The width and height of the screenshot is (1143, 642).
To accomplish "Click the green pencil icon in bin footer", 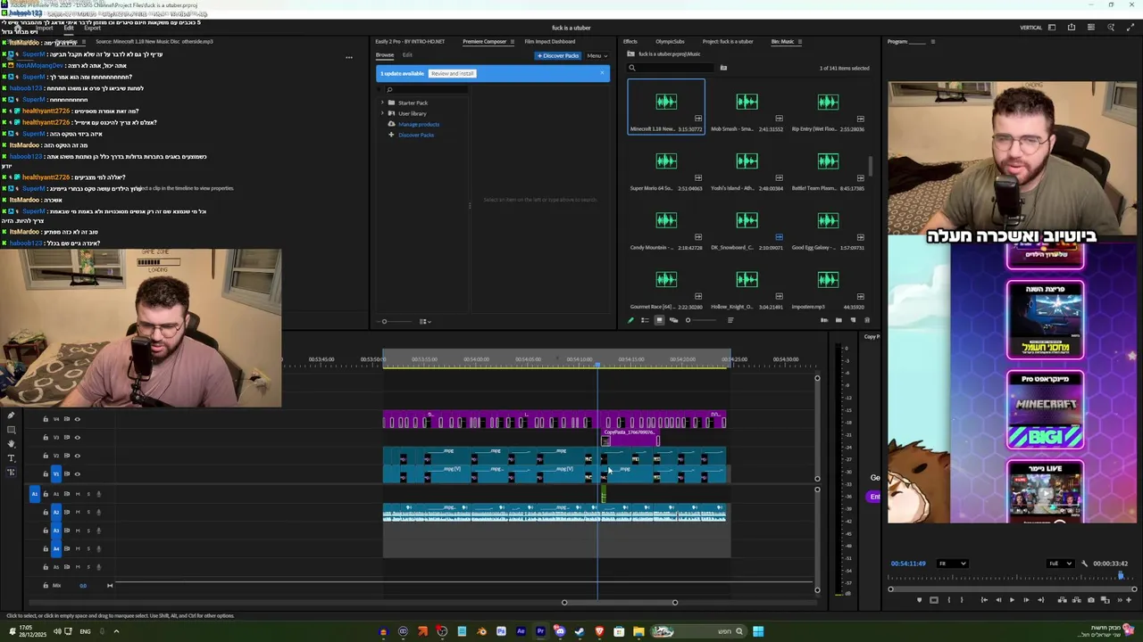I will 630,320.
